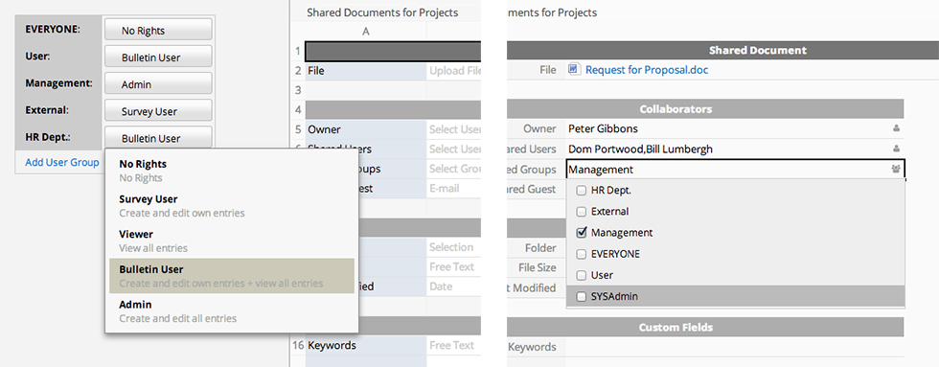Select the No Rights menu entry
The width and height of the screenshot is (939, 367).
(232, 170)
